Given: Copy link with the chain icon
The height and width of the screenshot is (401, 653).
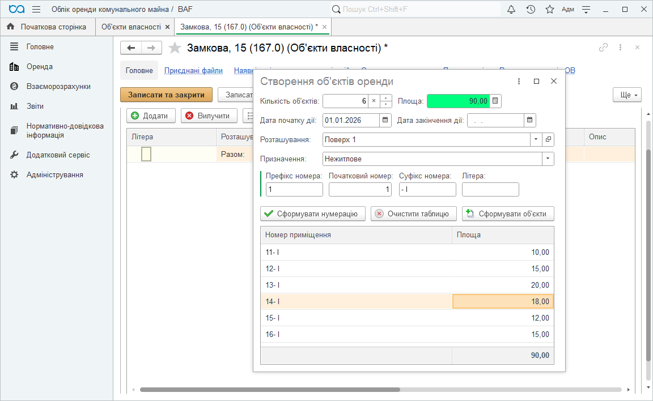Looking at the screenshot, I should point(603,48).
